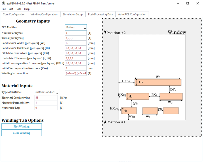Maximize the esaFEMM window
Viewport: 203px width, 162px height.
coord(188,3)
